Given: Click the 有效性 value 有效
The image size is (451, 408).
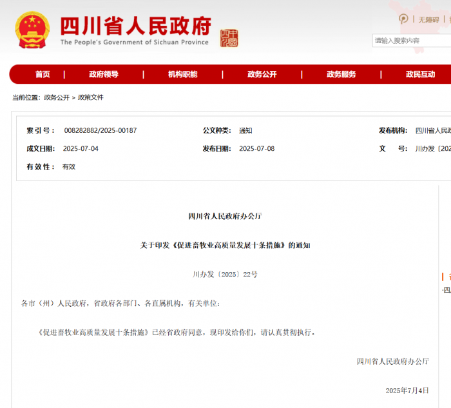Looking at the screenshot, I should (x=69, y=167).
